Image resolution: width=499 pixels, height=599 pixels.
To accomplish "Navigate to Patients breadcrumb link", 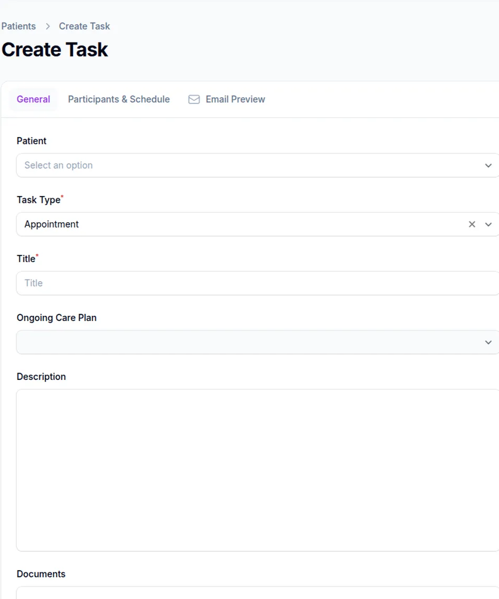I will (x=18, y=26).
